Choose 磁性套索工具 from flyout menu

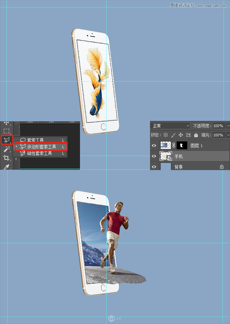[41, 153]
